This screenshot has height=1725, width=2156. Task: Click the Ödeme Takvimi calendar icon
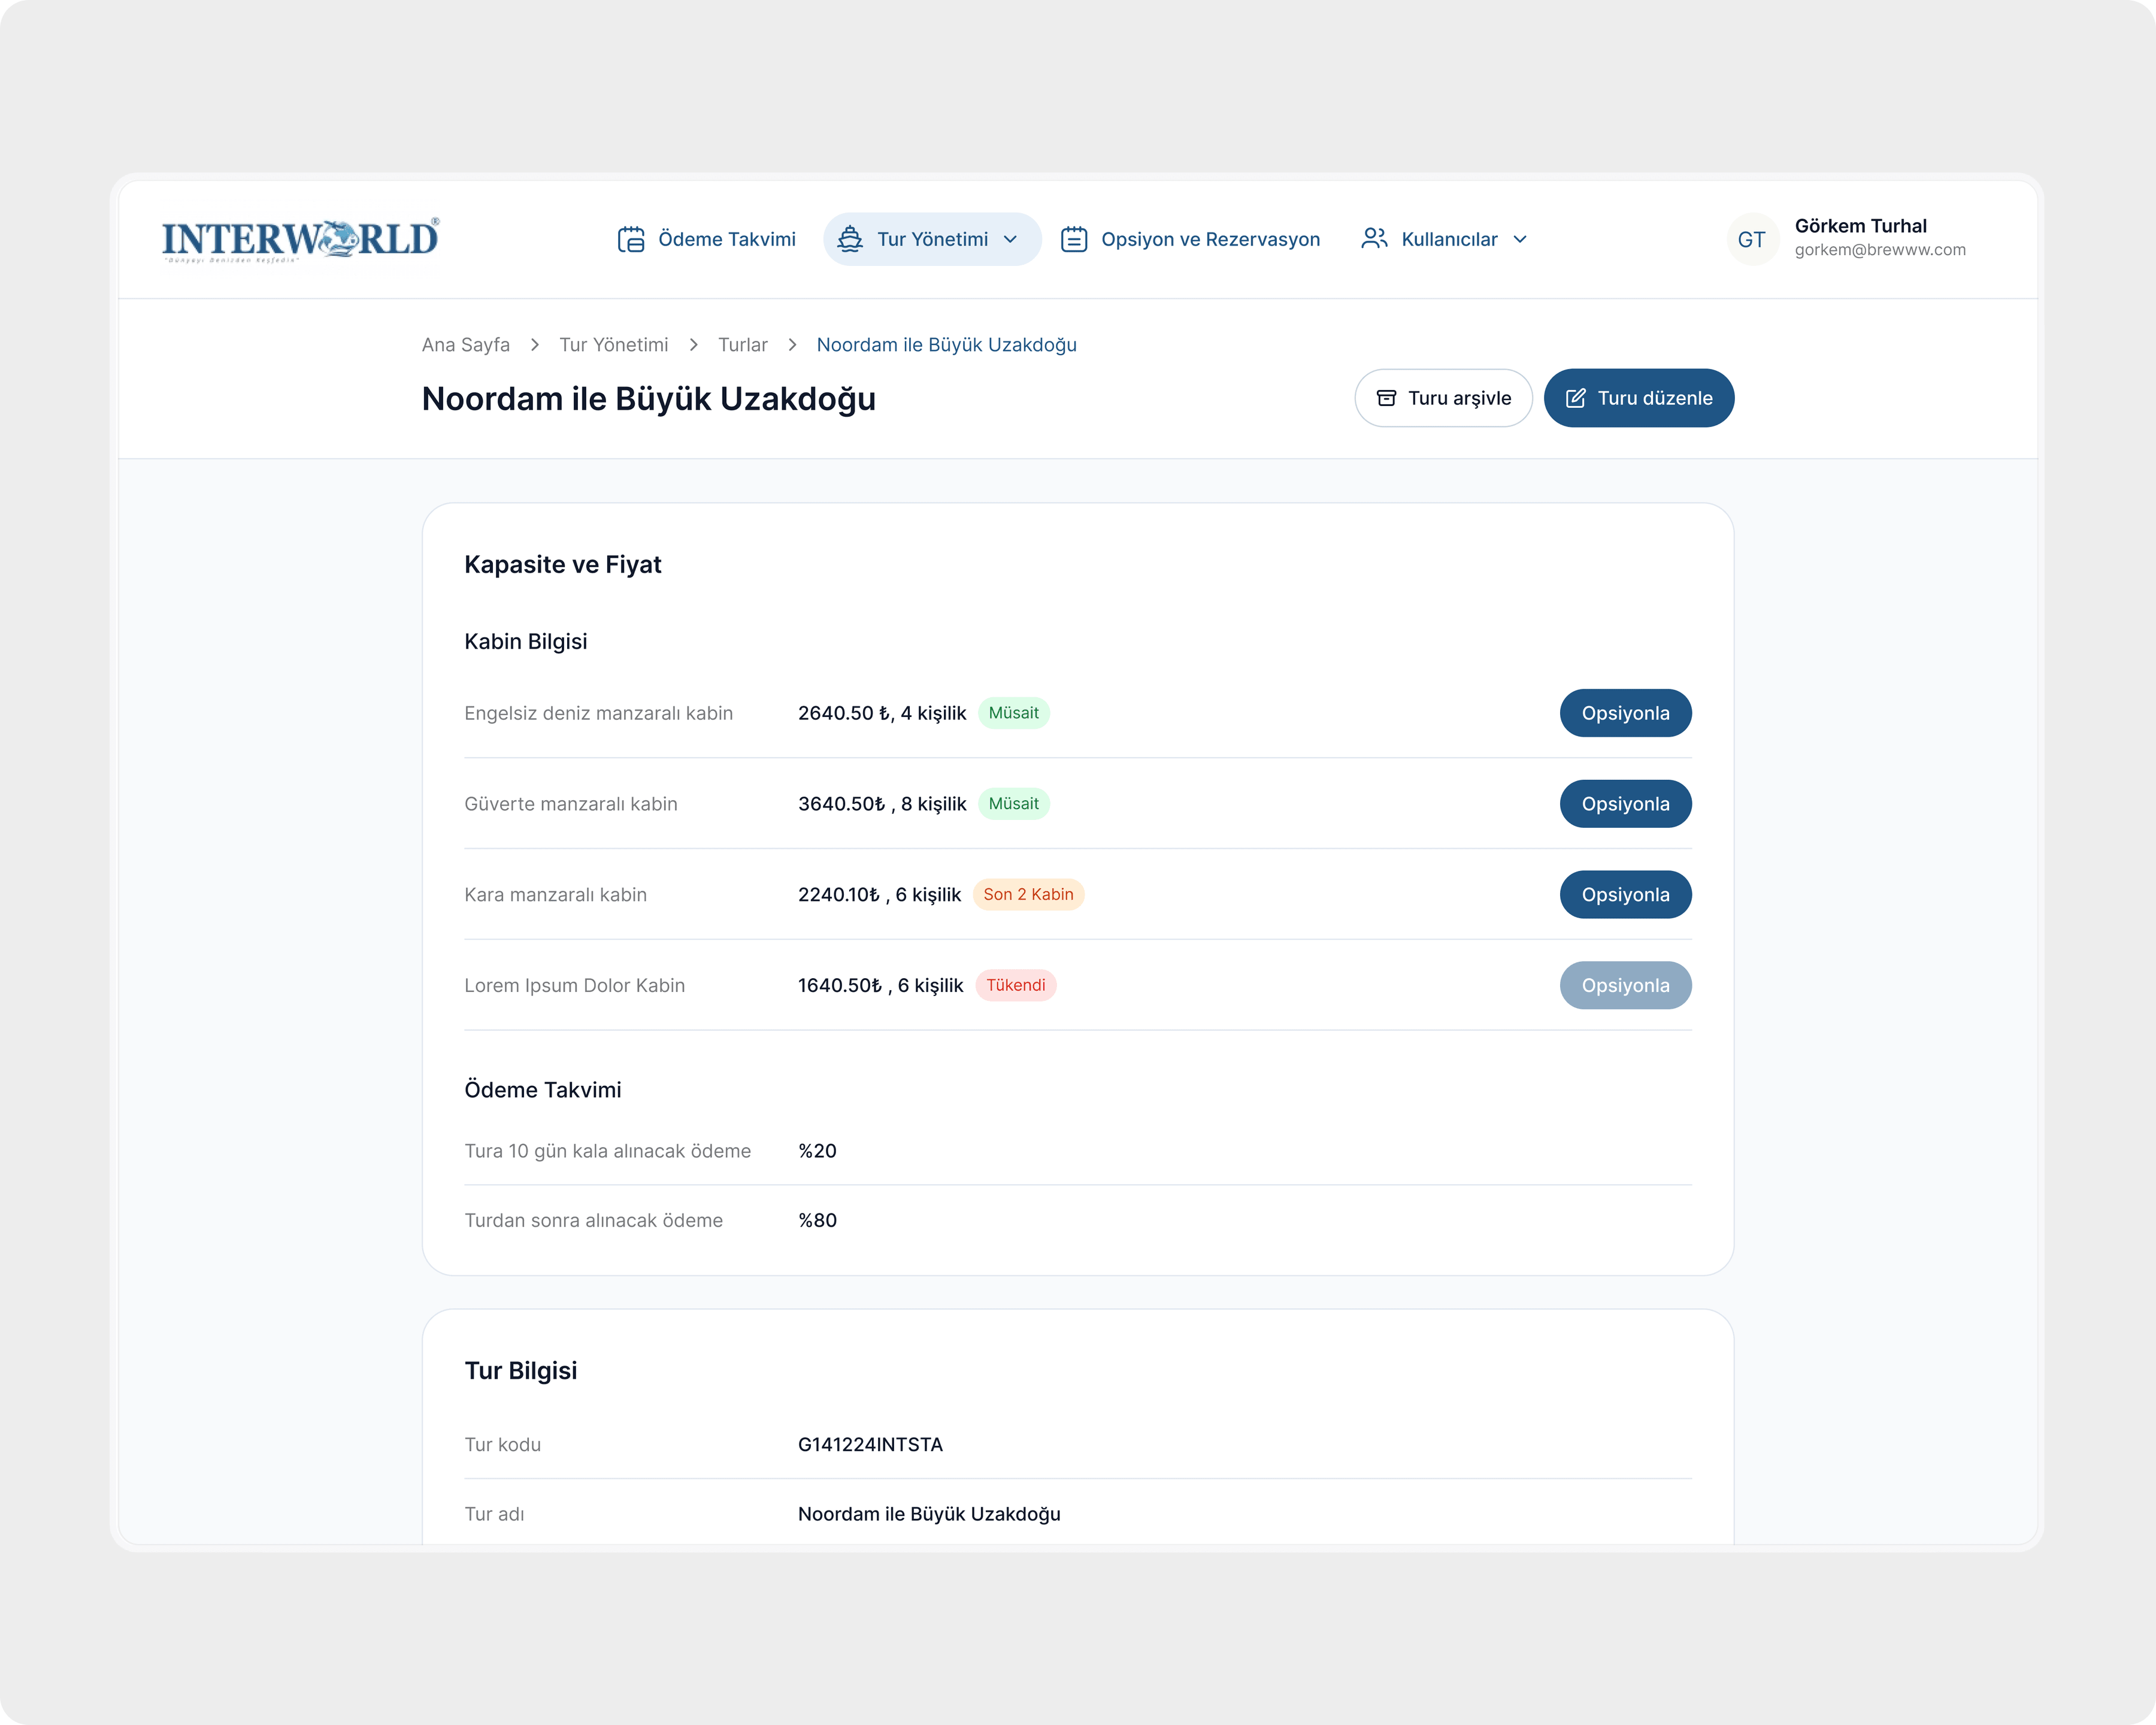[631, 239]
